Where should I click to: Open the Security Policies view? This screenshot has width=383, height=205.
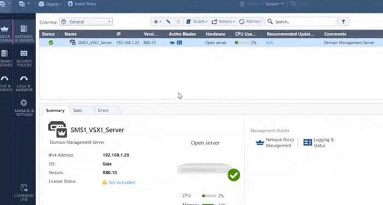click(24, 58)
